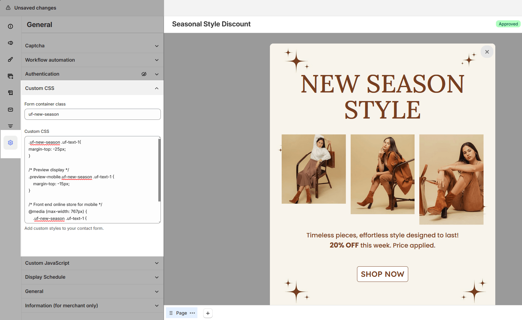The height and width of the screenshot is (320, 522).
Task: Expand the Authentication section chevron
Action: pos(157,74)
